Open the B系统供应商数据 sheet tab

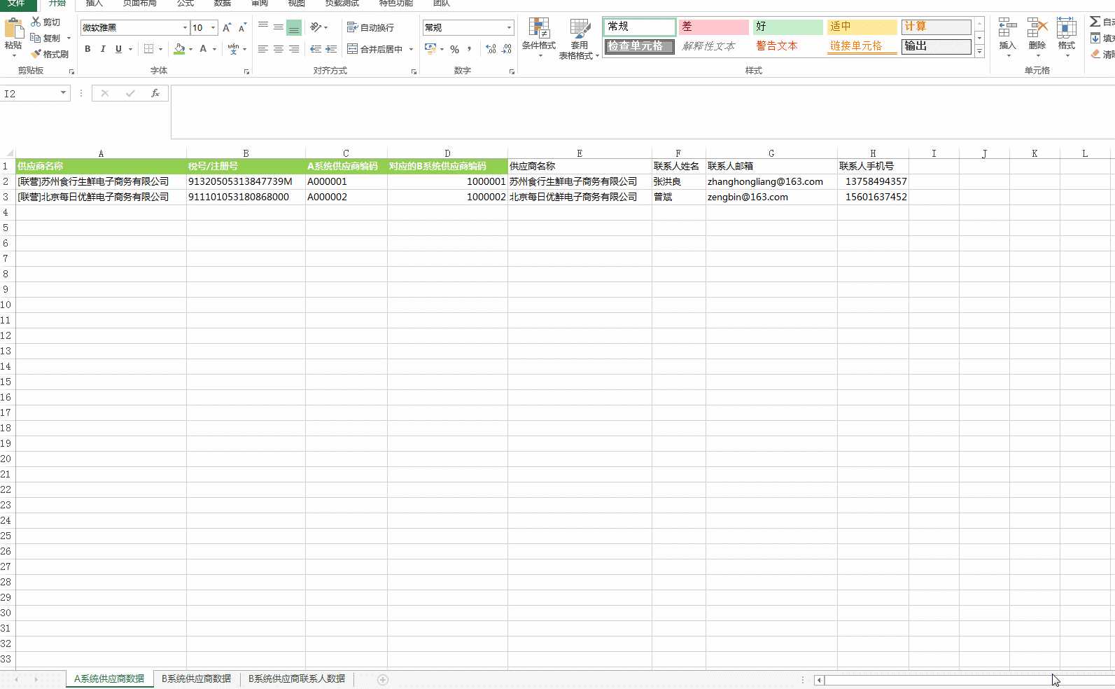tap(196, 679)
